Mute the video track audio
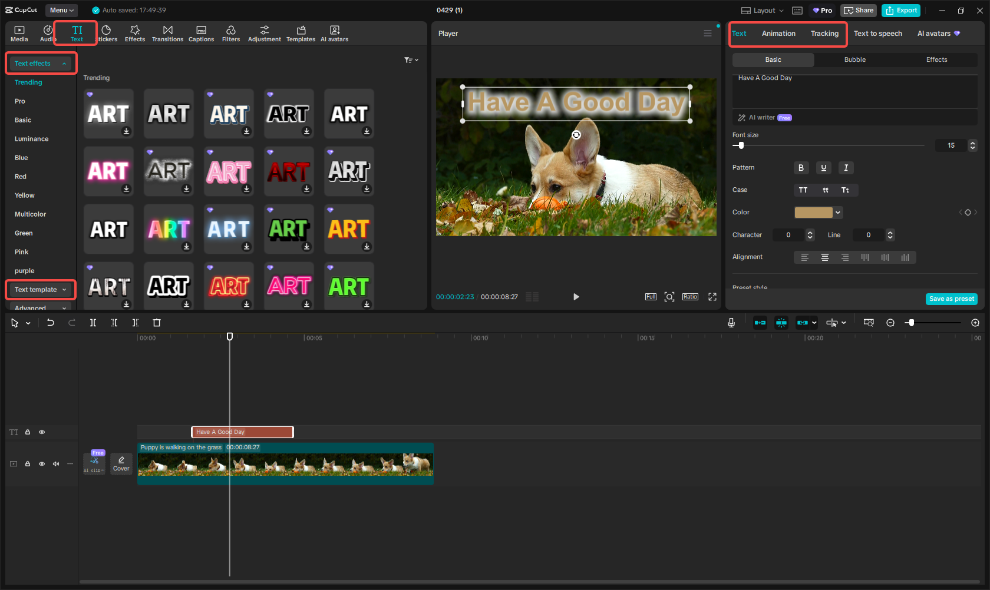Viewport: 990px width, 590px height. point(56,464)
